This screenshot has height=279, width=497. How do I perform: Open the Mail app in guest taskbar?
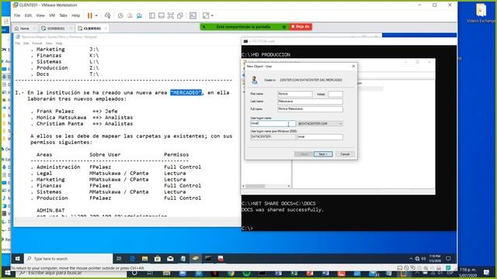click(x=170, y=259)
